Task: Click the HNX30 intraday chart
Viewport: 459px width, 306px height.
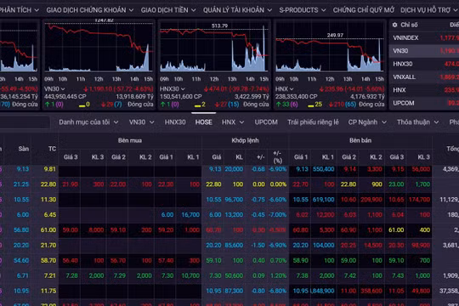Action: [x=214, y=47]
